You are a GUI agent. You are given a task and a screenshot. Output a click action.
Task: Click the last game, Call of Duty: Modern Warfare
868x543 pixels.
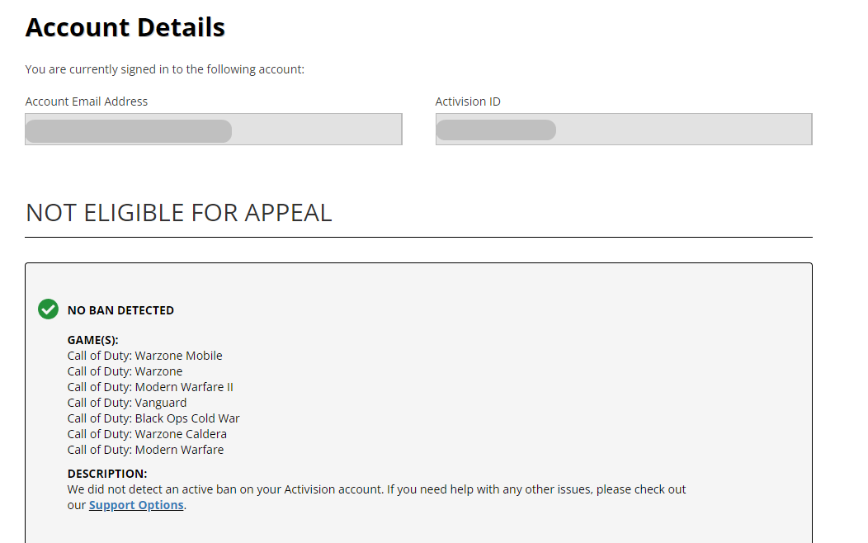pos(145,450)
